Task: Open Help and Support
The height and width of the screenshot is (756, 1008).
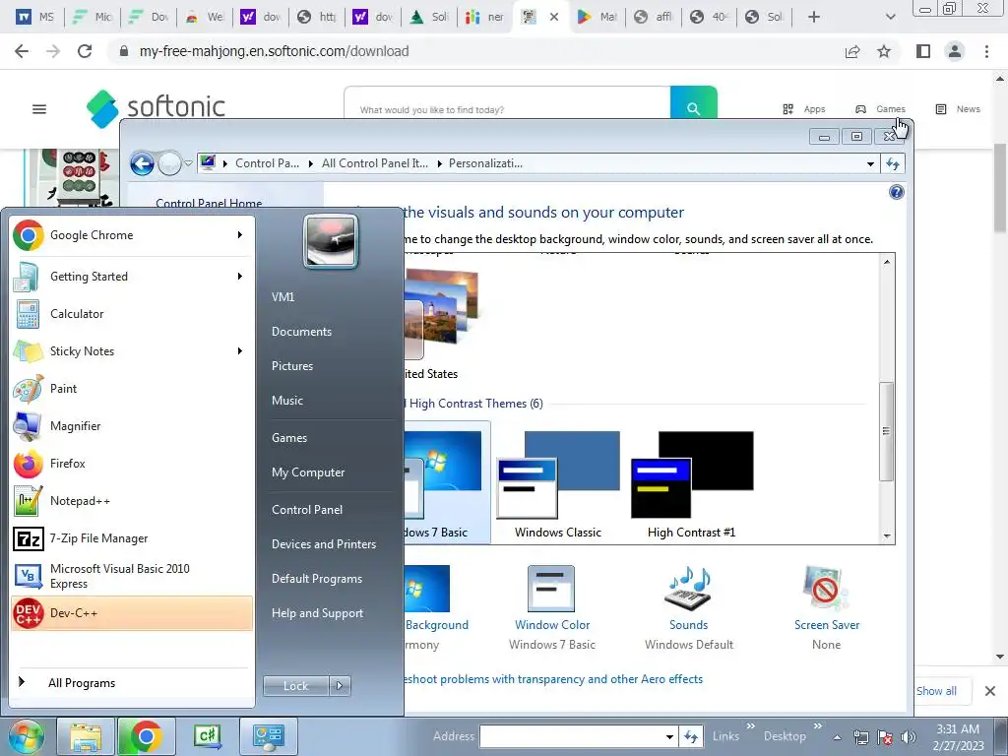Action: pos(317,613)
